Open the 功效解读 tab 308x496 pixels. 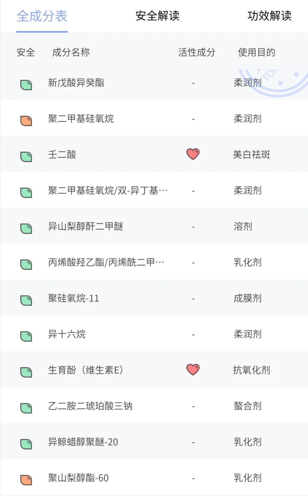pos(269,16)
